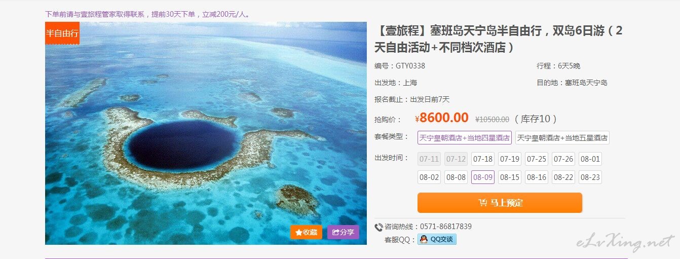680x259 pixels.
Task: Select package 天宁皇朝酒店+当地五星酒店
Action: coord(562,138)
